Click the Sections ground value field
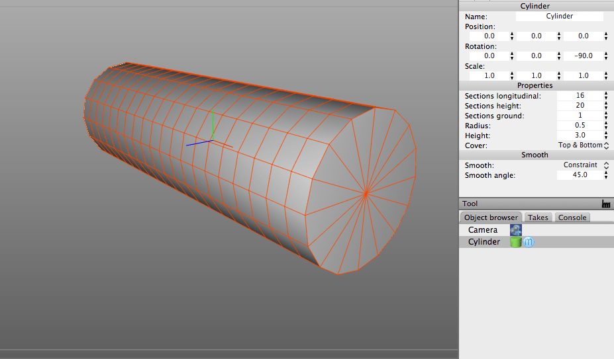614x359 pixels. point(580,116)
